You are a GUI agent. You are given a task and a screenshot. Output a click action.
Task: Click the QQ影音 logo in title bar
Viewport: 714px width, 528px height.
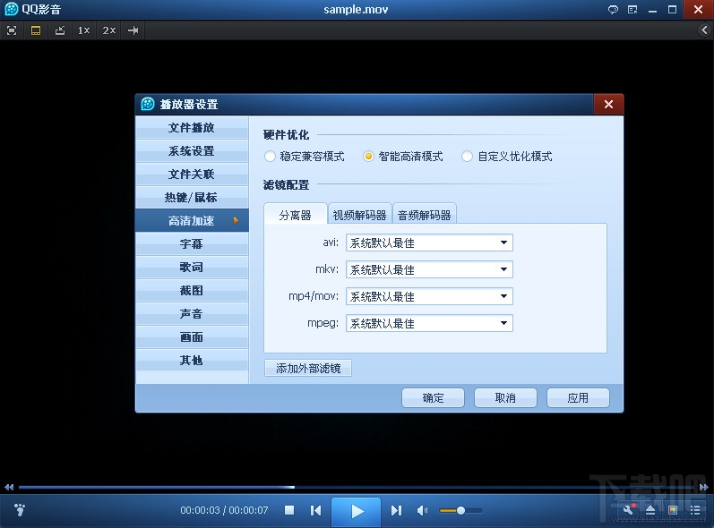coord(32,9)
